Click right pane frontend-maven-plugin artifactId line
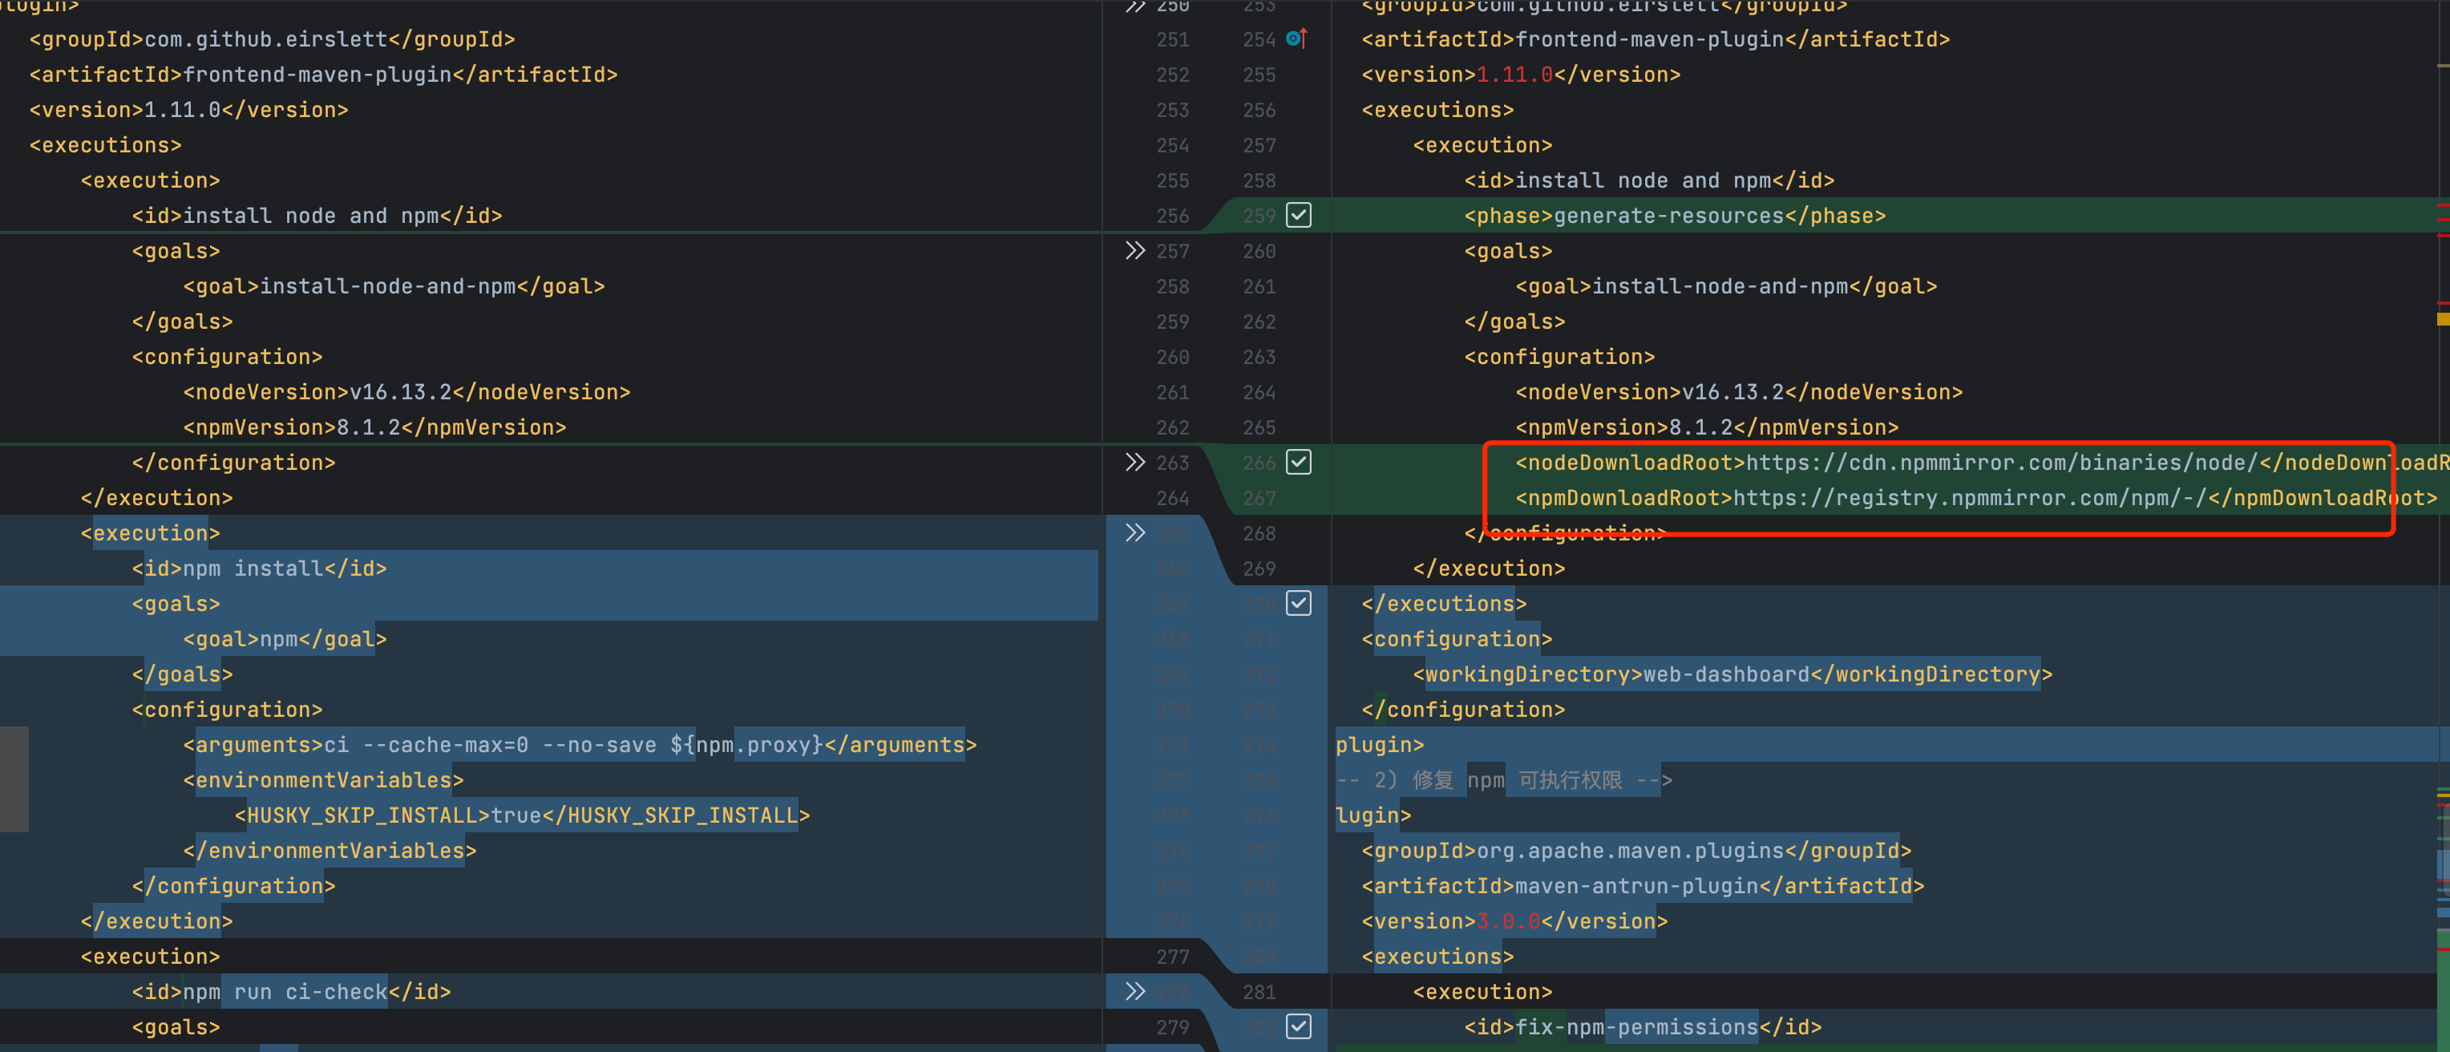2450x1052 pixels. tap(1656, 39)
